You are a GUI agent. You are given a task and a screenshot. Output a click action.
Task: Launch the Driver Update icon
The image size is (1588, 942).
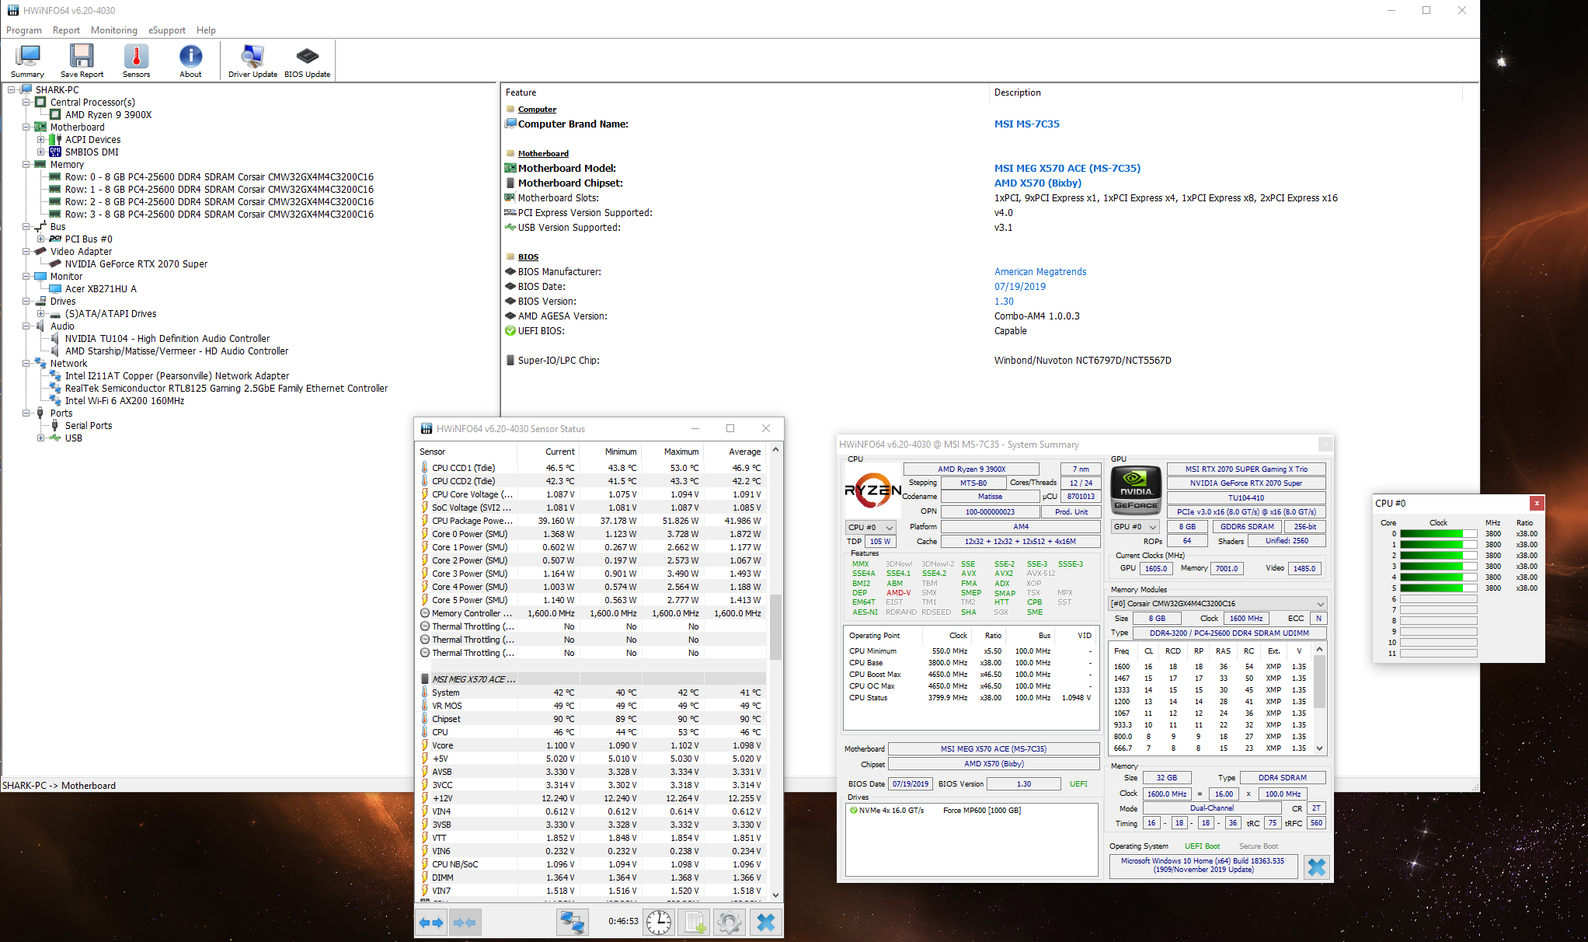click(x=252, y=61)
